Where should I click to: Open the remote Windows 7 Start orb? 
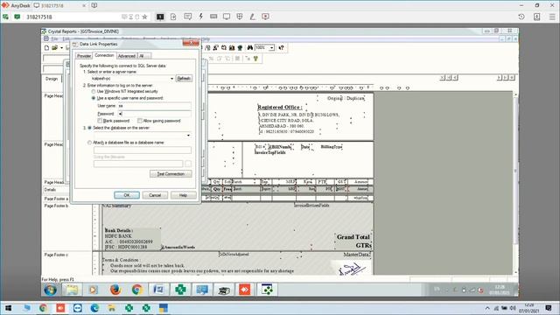(x=51, y=290)
